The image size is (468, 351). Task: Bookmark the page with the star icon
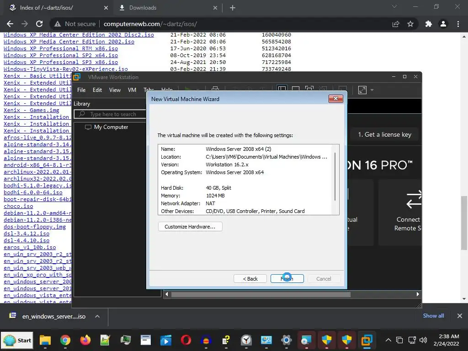tap(410, 24)
